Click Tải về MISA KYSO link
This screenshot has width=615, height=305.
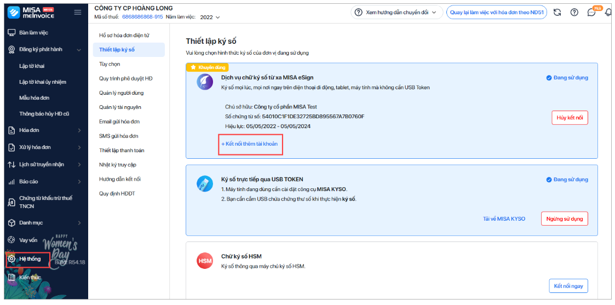click(x=504, y=218)
